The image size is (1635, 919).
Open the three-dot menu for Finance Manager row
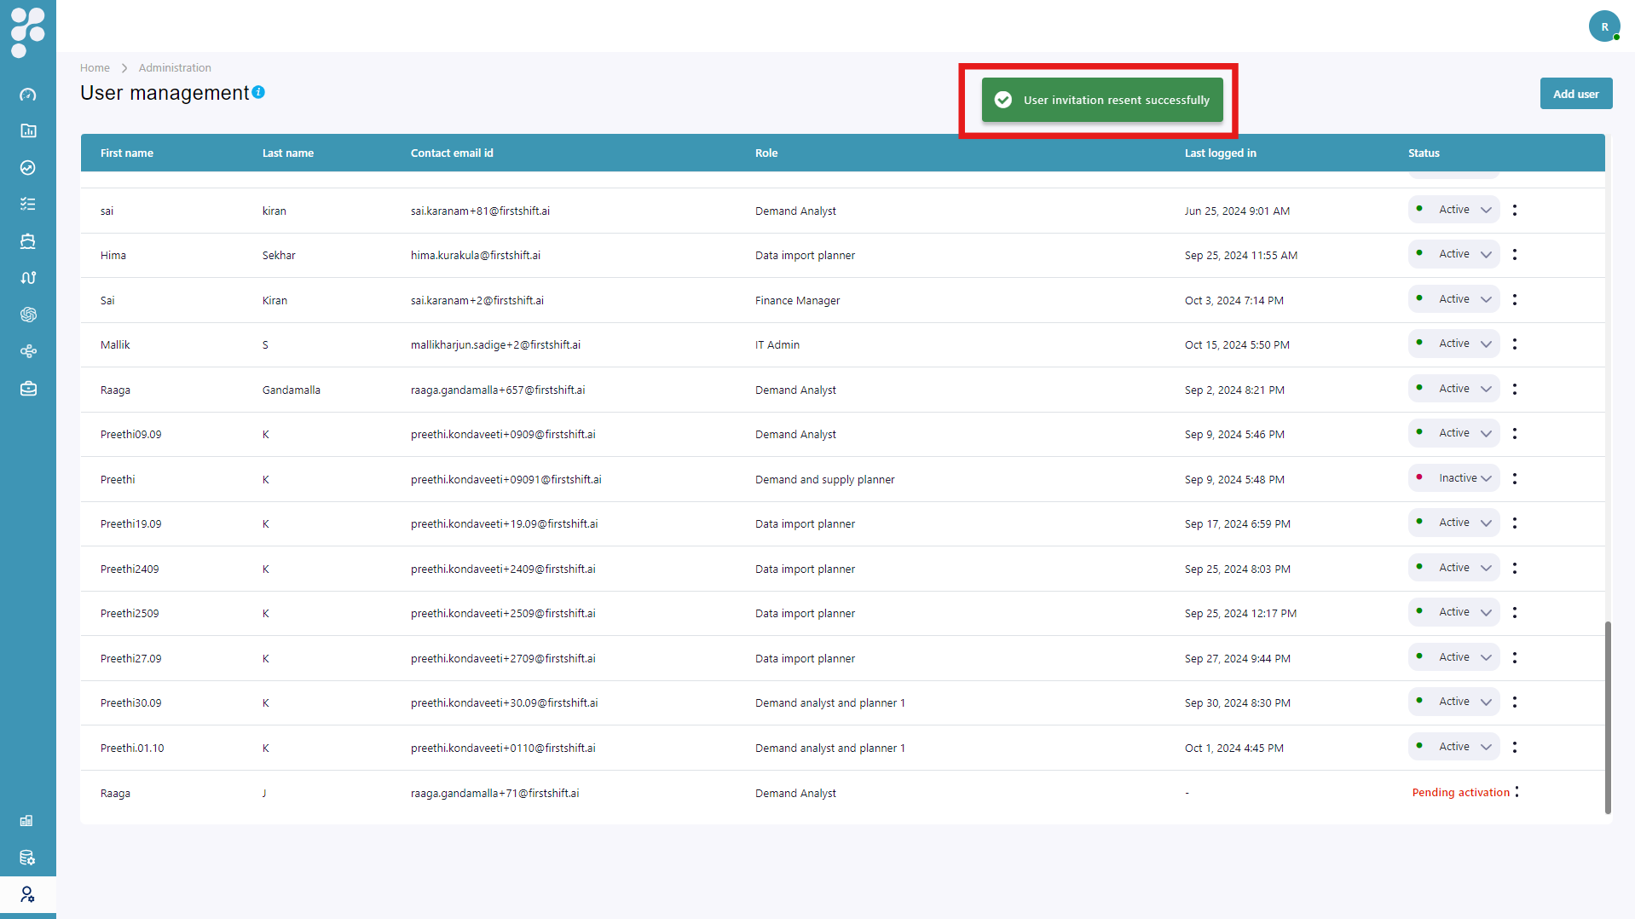1515,299
